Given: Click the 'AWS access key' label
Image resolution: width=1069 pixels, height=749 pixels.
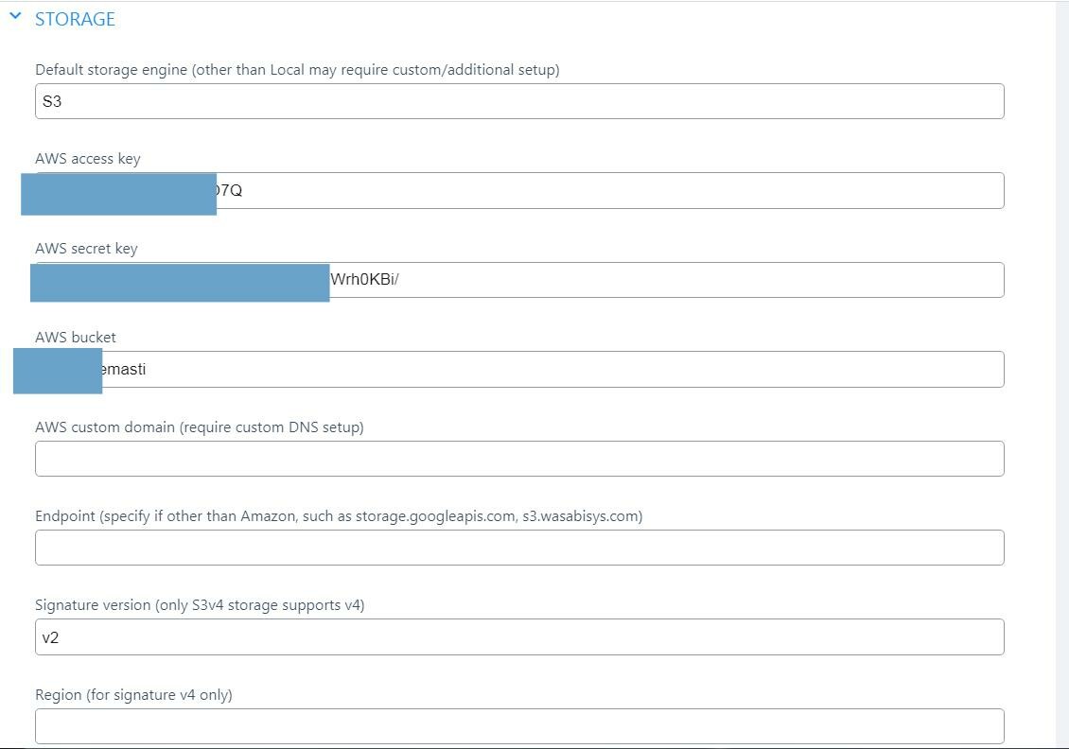Looking at the screenshot, I should (x=88, y=159).
